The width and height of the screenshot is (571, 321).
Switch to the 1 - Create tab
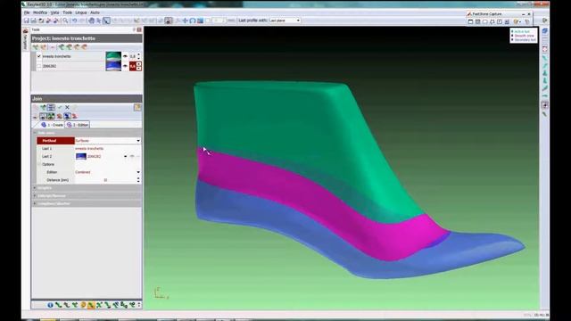click(x=53, y=125)
